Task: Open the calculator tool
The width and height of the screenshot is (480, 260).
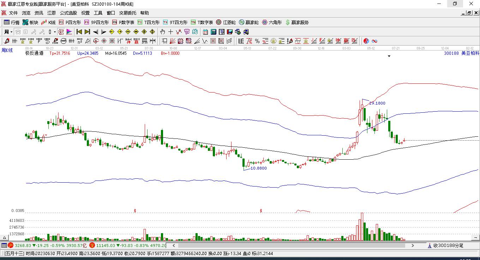Action: coord(214,32)
